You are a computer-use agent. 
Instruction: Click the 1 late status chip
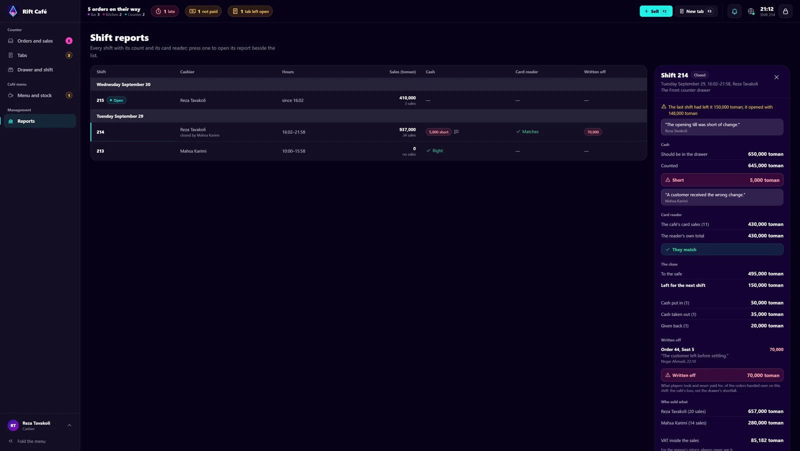pos(165,11)
